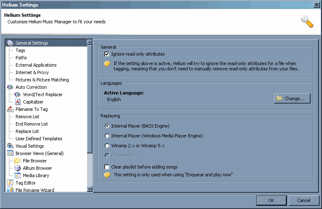Click the hint bubble icon under General
The width and height of the screenshot is (322, 209).
pyautogui.click(x=107, y=64)
